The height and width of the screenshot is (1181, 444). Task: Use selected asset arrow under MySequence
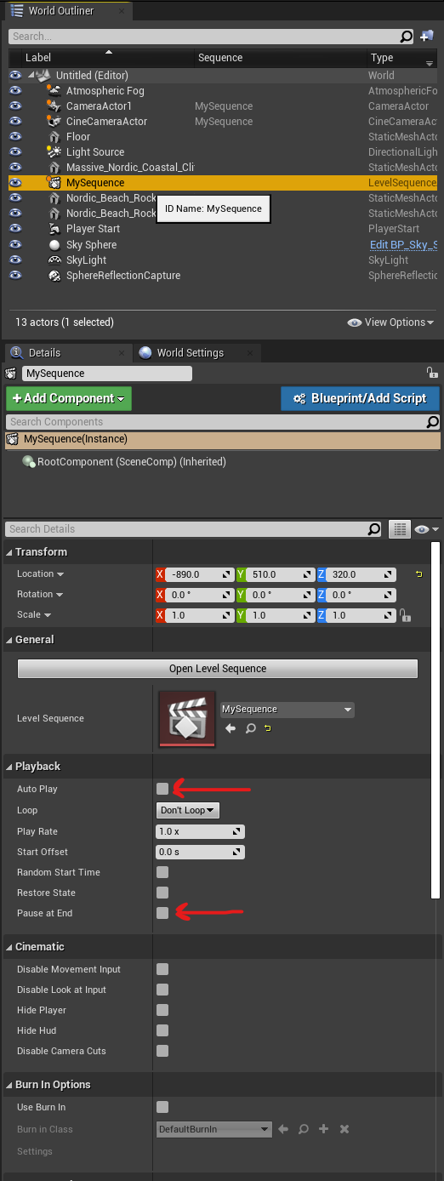[231, 729]
